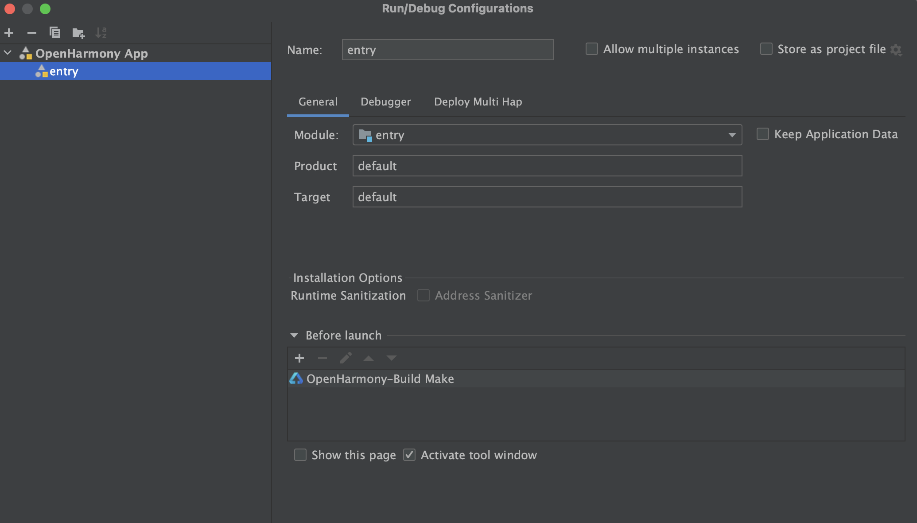Toggle the Address Sanitizer checkbox
917x523 pixels.
(424, 295)
